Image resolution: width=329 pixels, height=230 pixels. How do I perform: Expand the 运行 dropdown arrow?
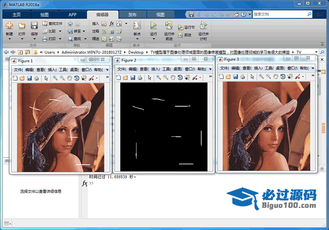(154, 39)
